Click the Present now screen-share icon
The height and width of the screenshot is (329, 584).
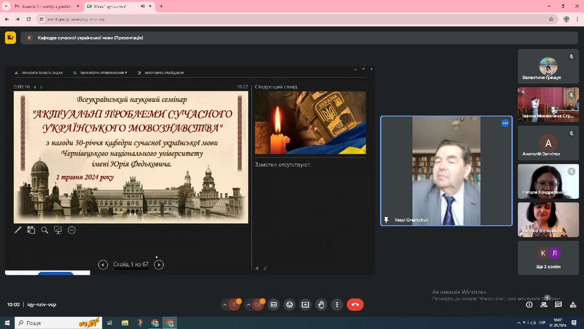click(x=305, y=304)
